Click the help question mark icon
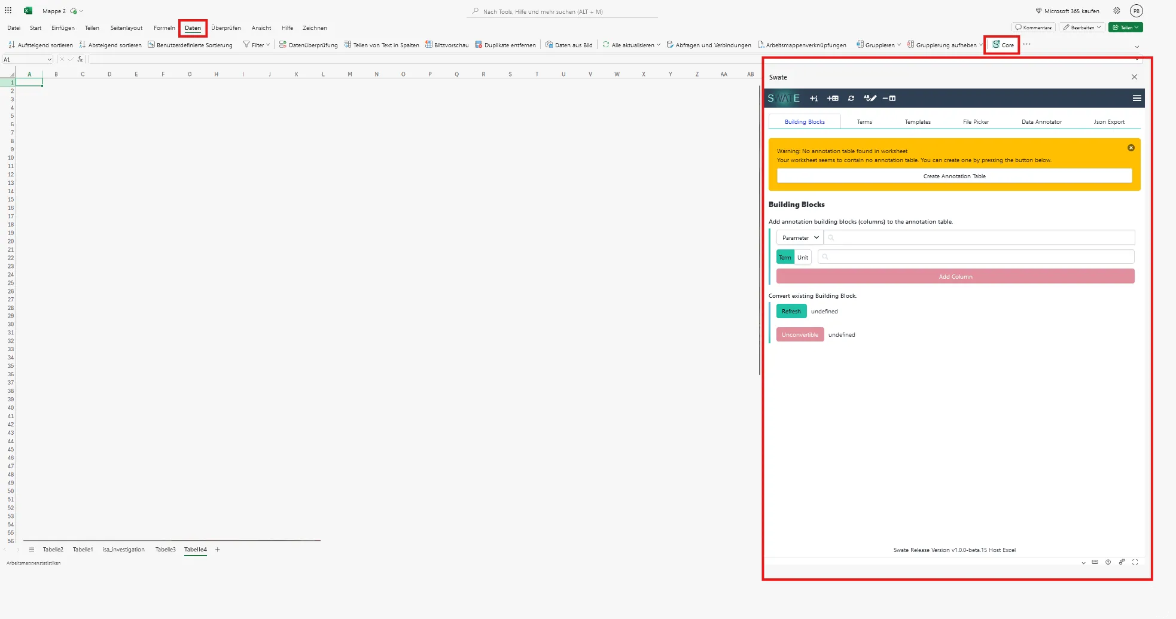The image size is (1176, 619). click(x=1108, y=562)
